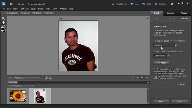Select the portrait thumbnail in Project Bin
Viewport: 192px width, 108px height.
pyautogui.click(x=40, y=96)
